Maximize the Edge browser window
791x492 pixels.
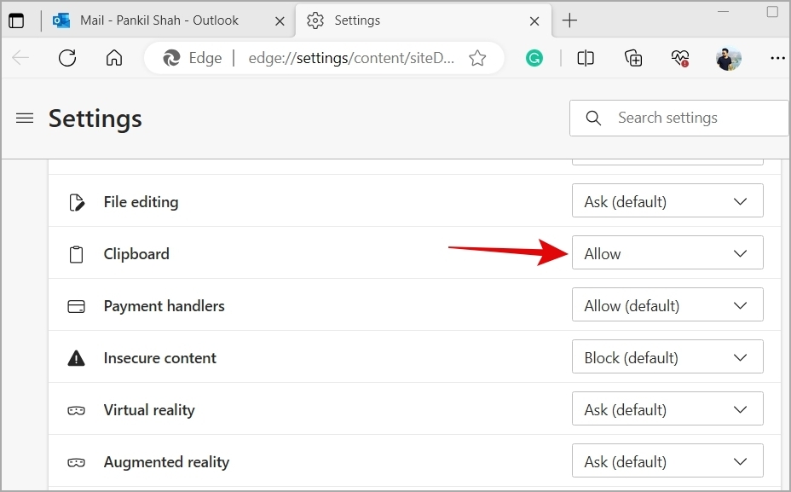(772, 12)
